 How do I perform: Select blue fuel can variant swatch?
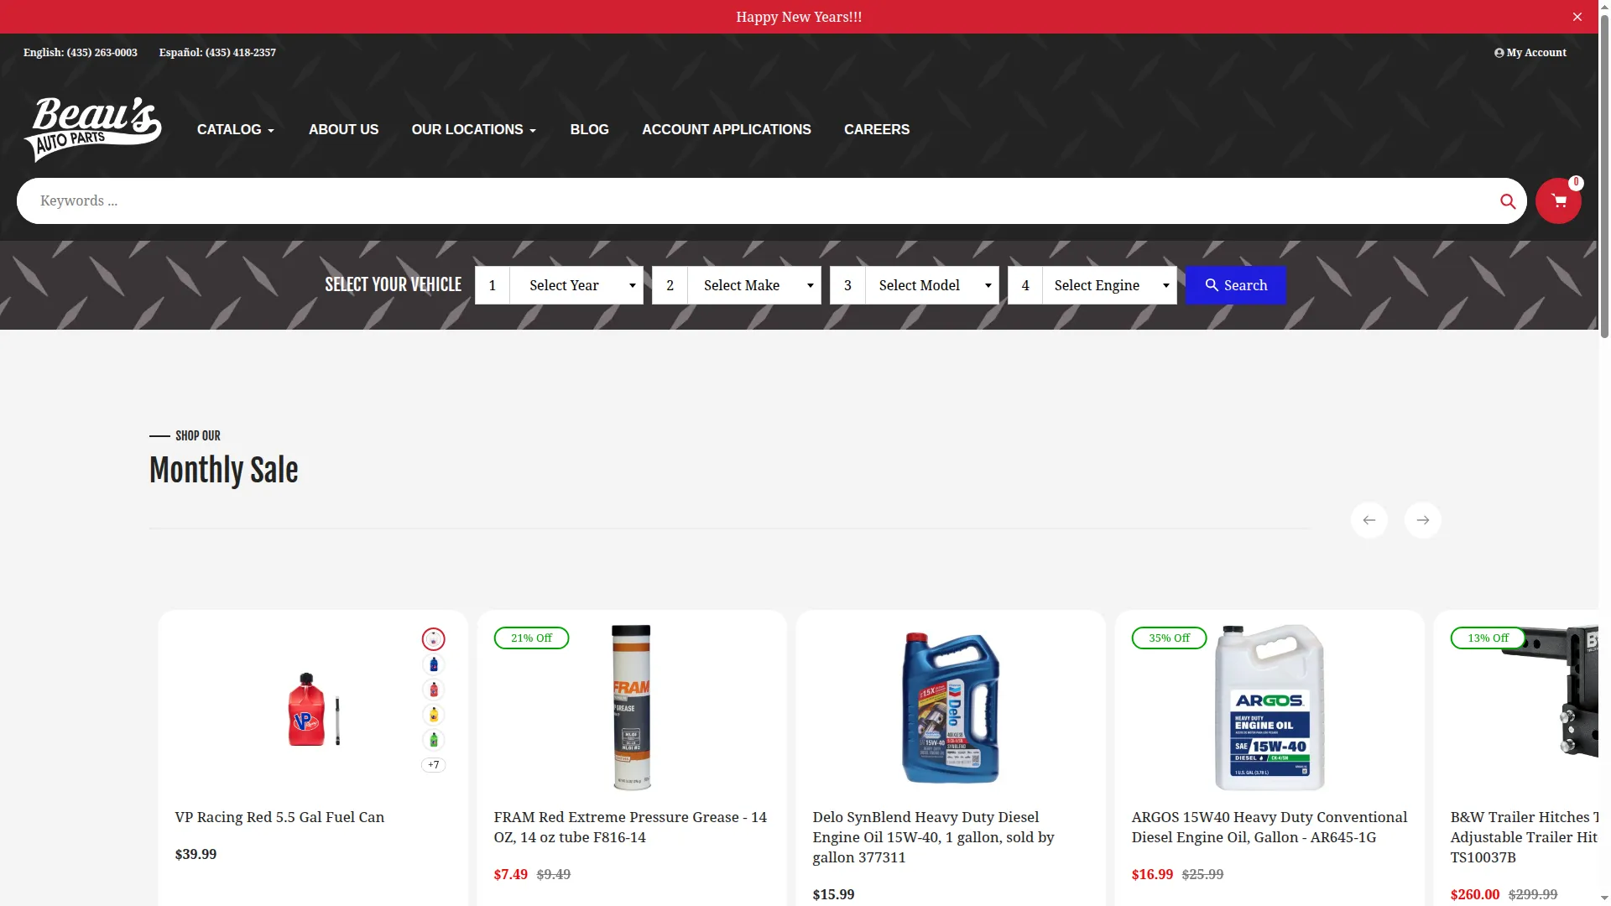point(434,664)
